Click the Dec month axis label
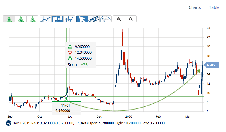226x132 pixels. tap(99, 116)
